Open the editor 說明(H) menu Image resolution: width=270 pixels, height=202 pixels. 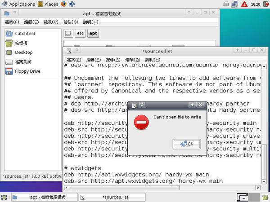click(153, 60)
